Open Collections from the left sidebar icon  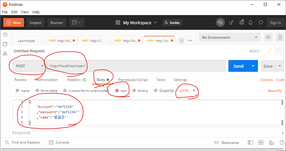pos(5,44)
